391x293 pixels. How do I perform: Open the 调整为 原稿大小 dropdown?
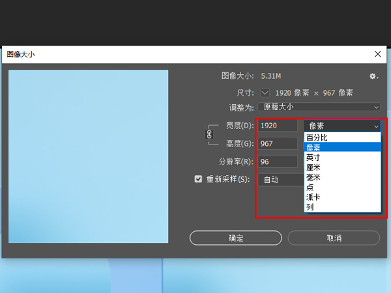tap(319, 107)
